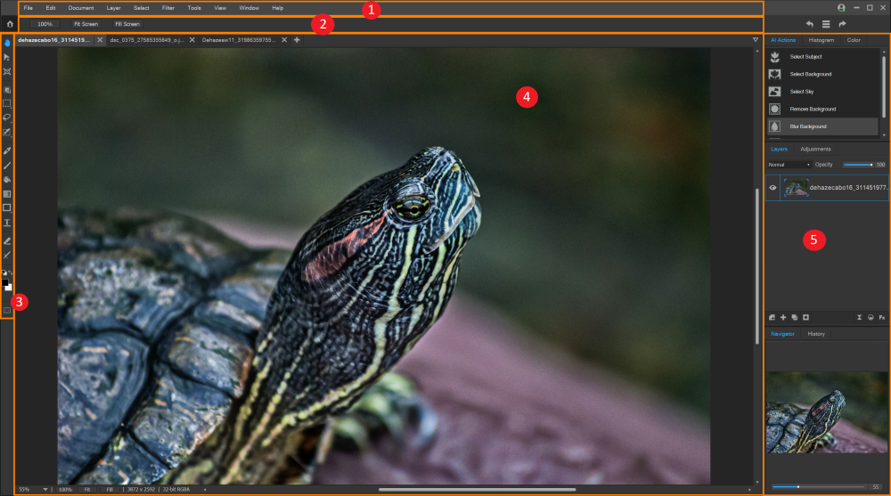Image resolution: width=891 pixels, height=496 pixels.
Task: Switch to the Adjustments tab
Action: (x=815, y=149)
